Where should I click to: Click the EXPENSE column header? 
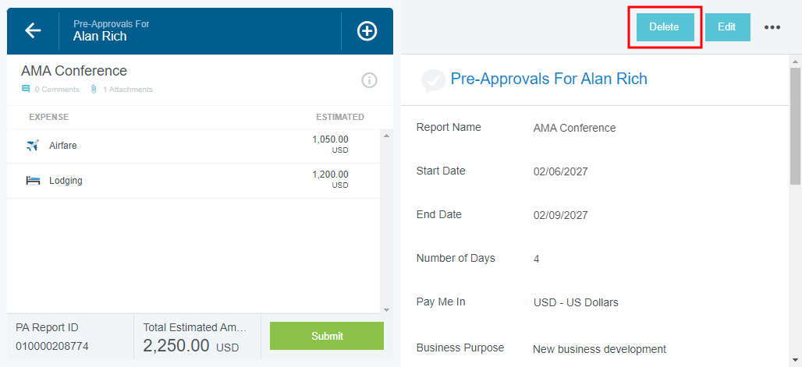pos(48,118)
